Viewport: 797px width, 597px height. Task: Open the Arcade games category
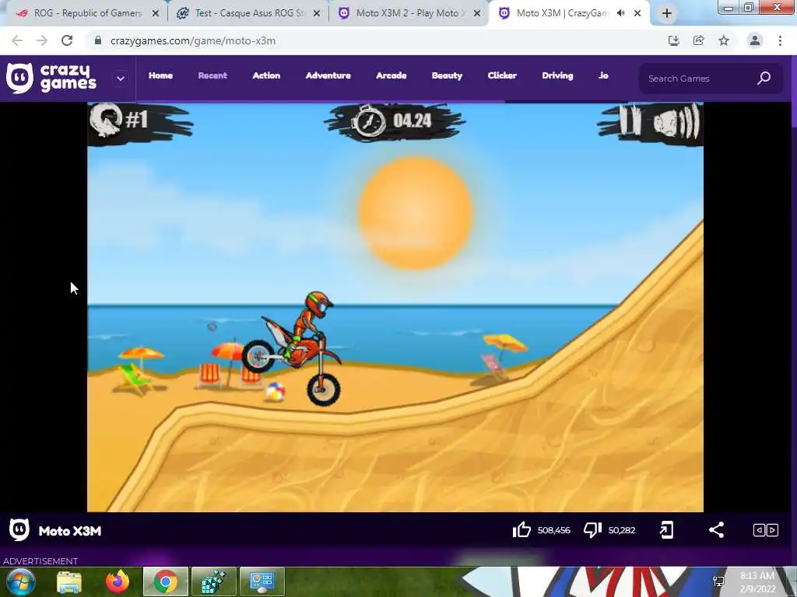pos(391,75)
